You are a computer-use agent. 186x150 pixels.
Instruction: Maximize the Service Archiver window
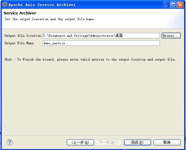click(173, 5)
